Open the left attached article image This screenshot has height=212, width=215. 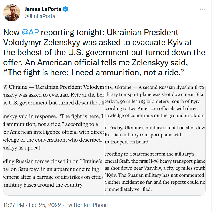coord(54,138)
